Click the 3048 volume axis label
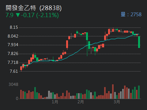The height and width of the screenshot is (110, 147). point(13,84)
